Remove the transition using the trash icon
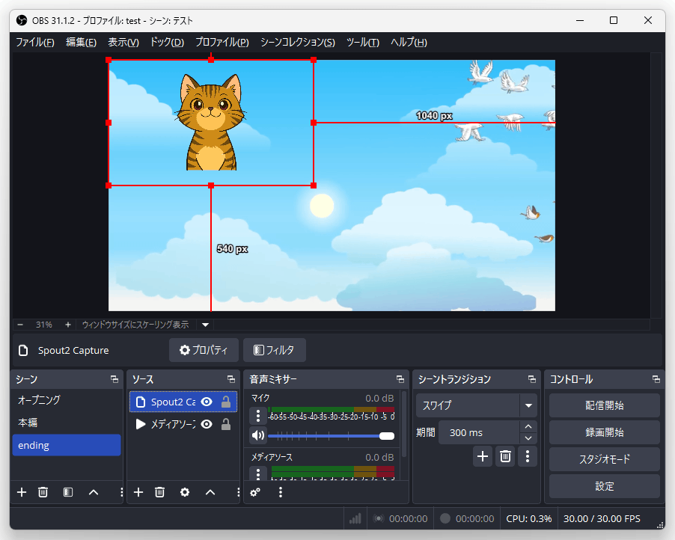 click(506, 456)
